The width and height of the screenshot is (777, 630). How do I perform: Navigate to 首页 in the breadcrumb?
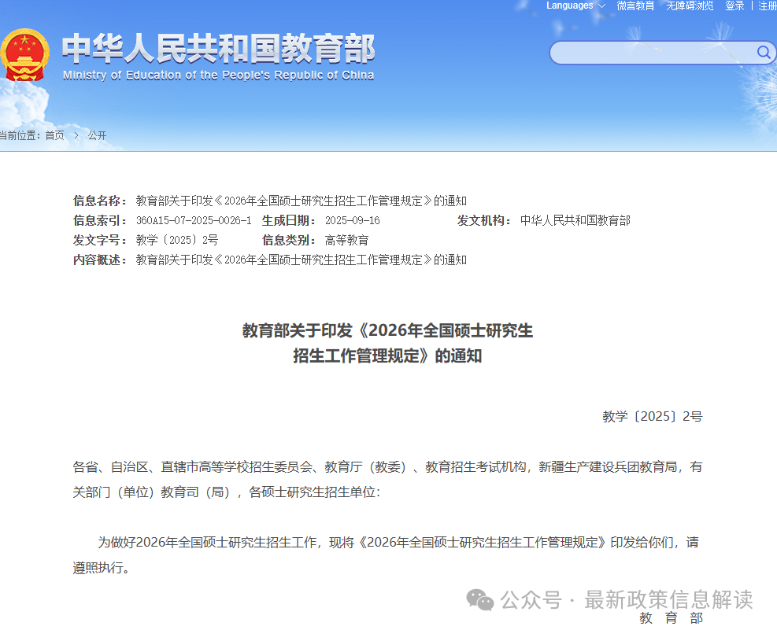click(54, 135)
